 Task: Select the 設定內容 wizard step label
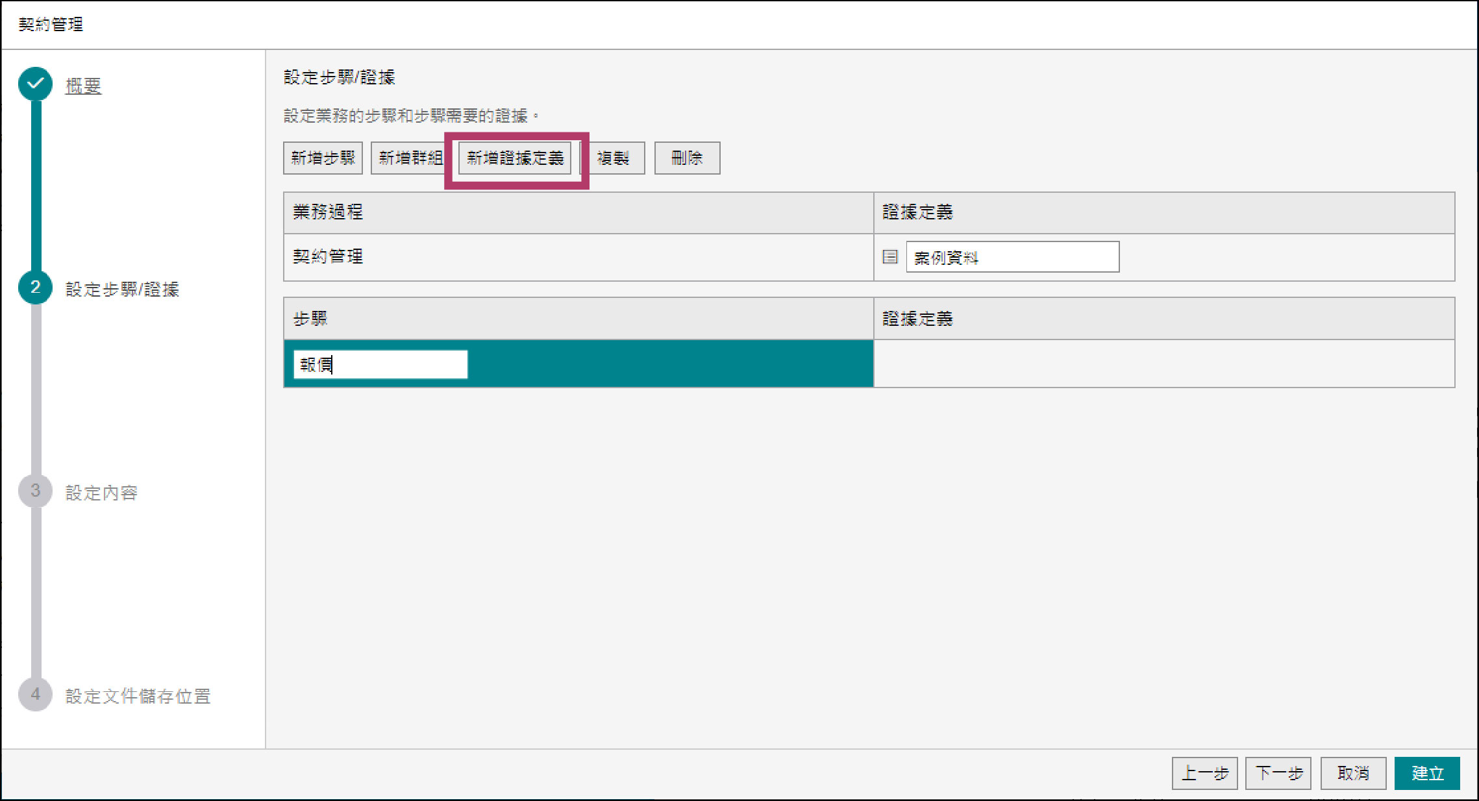101,493
